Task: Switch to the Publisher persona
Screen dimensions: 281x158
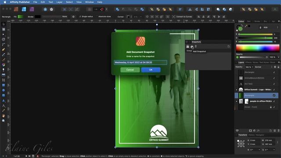Action: click(x=16, y=9)
